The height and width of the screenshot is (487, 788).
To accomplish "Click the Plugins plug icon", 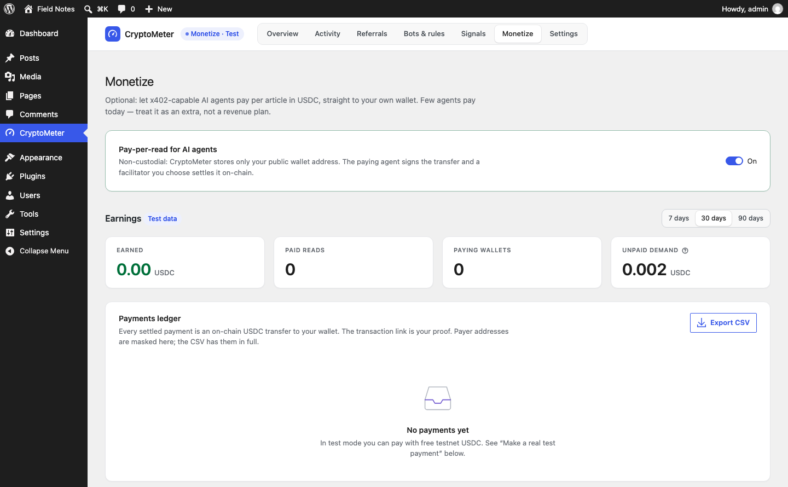I will tap(10, 176).
